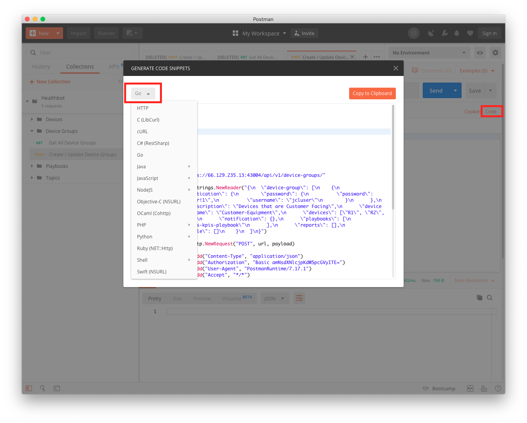Click the satellite capture requests icon

point(431,33)
